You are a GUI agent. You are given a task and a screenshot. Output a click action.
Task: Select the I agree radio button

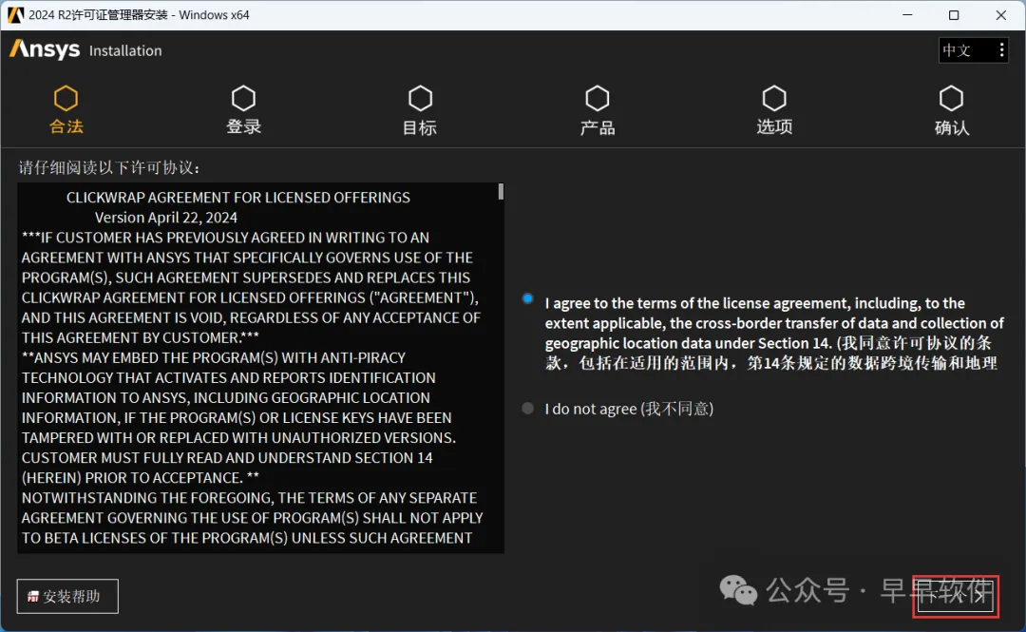[x=527, y=298]
